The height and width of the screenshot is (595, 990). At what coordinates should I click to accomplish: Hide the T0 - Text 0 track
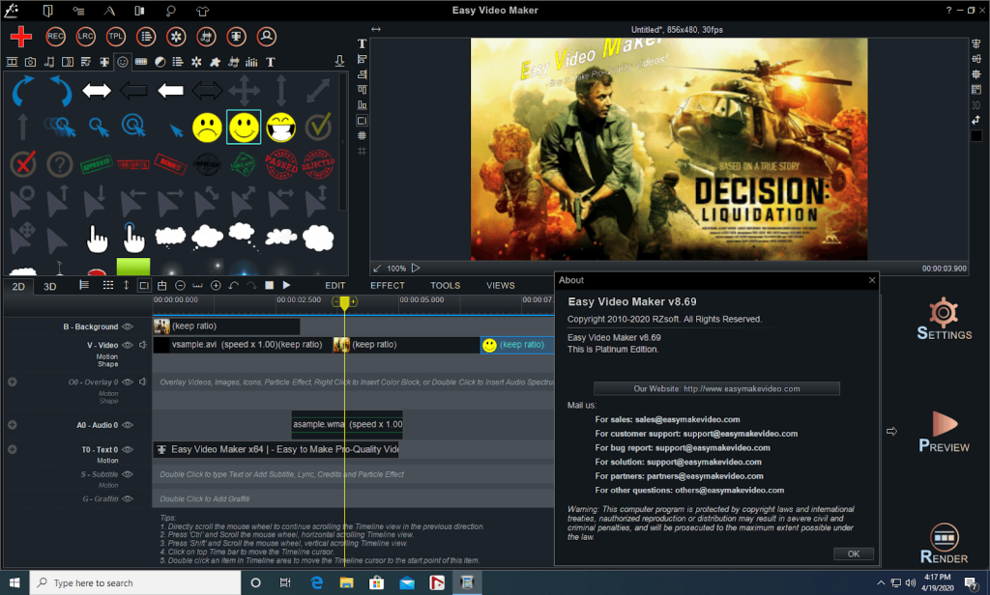click(x=128, y=448)
